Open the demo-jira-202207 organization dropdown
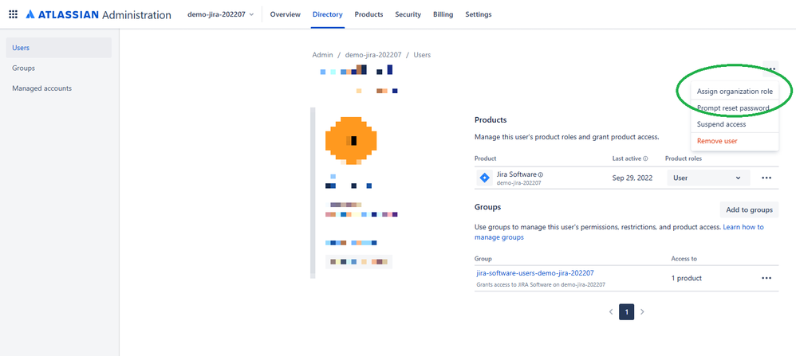796x356 pixels. coord(220,14)
